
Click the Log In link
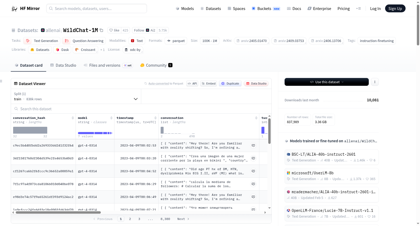375,8
